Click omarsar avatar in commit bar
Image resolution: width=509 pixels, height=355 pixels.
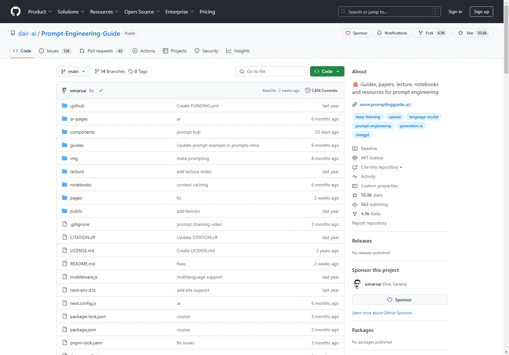point(64,91)
